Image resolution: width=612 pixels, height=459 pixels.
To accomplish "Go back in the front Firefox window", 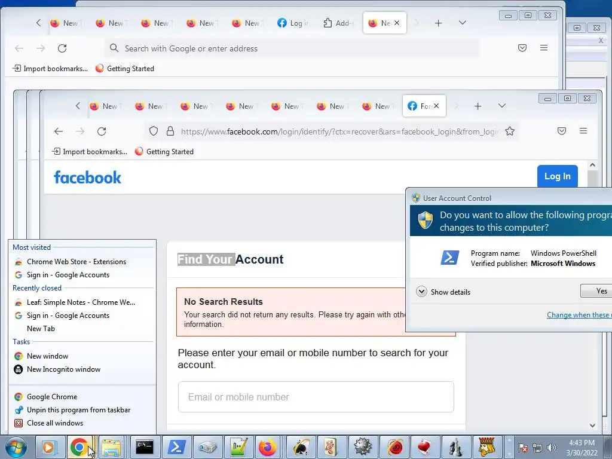I will pyautogui.click(x=59, y=131).
